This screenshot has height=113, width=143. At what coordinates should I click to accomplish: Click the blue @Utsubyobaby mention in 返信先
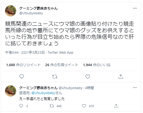tap(43, 93)
